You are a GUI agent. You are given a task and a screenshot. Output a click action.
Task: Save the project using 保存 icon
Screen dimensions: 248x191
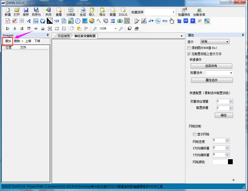click(26, 12)
